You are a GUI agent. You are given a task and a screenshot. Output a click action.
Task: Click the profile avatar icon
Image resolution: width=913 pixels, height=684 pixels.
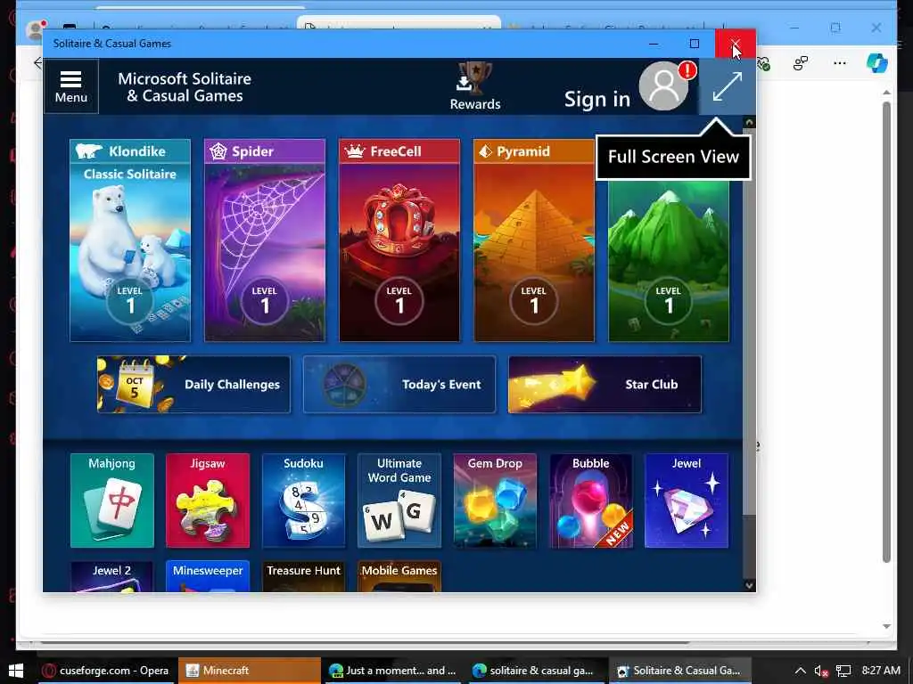(663, 86)
